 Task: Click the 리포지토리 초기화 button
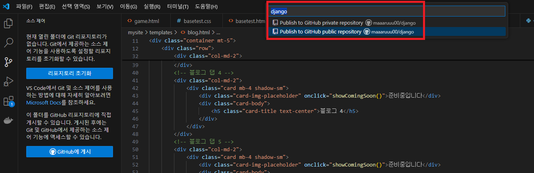pos(69,73)
